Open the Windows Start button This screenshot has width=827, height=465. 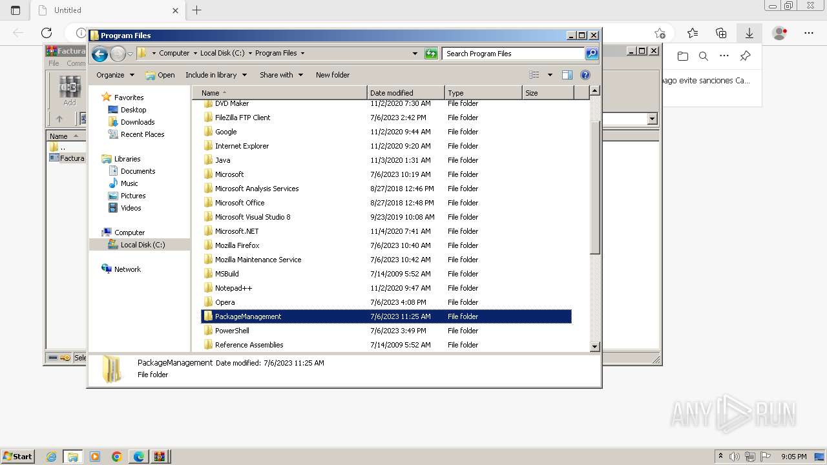click(17, 456)
